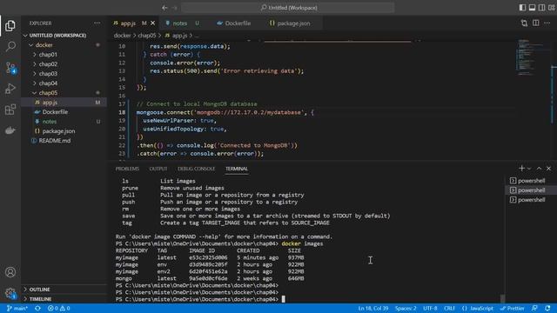
Task: Click Prettier status bar item
Action: coord(513,309)
